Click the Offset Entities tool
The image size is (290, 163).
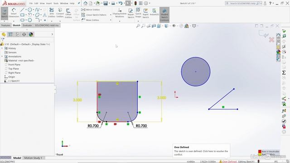point(68,13)
